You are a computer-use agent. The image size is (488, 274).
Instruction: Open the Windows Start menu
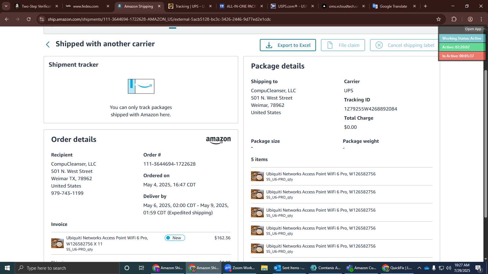tap(7, 268)
